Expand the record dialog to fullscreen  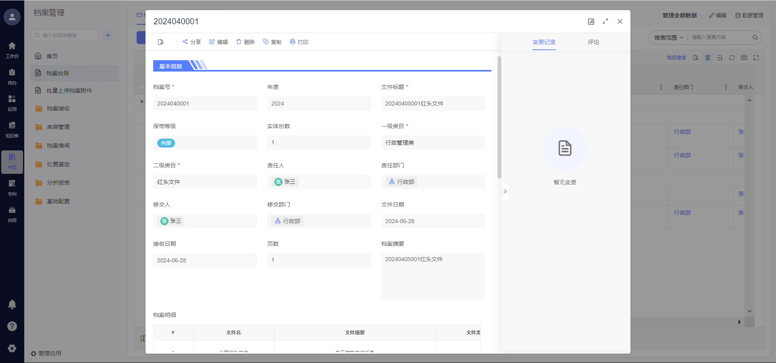[x=605, y=21]
